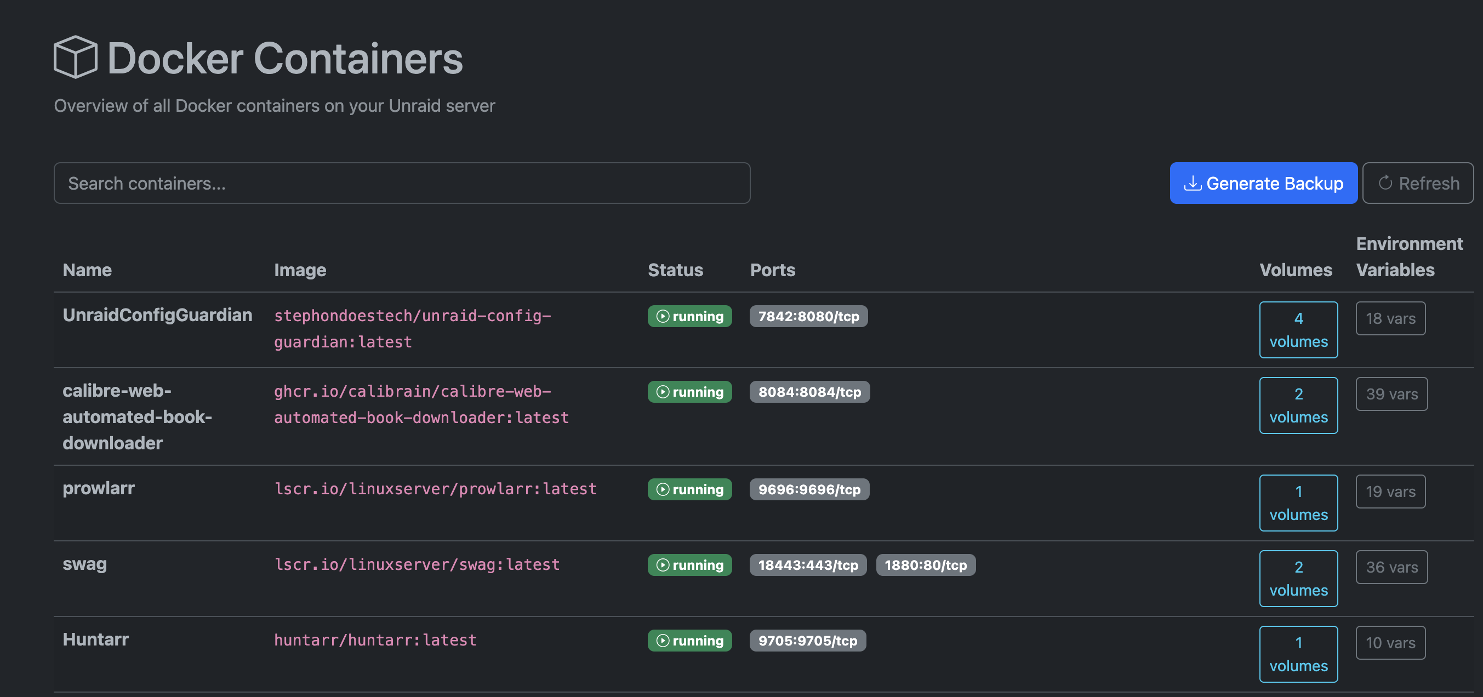This screenshot has height=697, width=1483.
Task: Show 36 vars for swag
Action: pyautogui.click(x=1391, y=568)
